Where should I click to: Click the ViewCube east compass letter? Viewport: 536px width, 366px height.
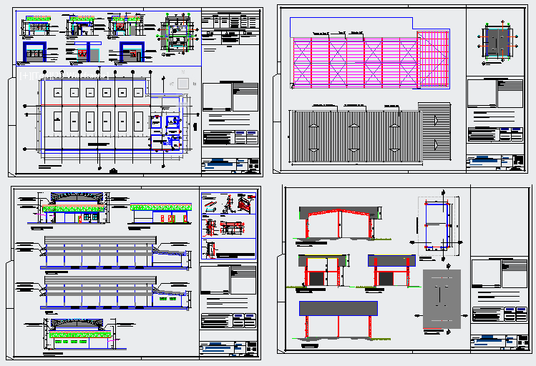coord(196,84)
